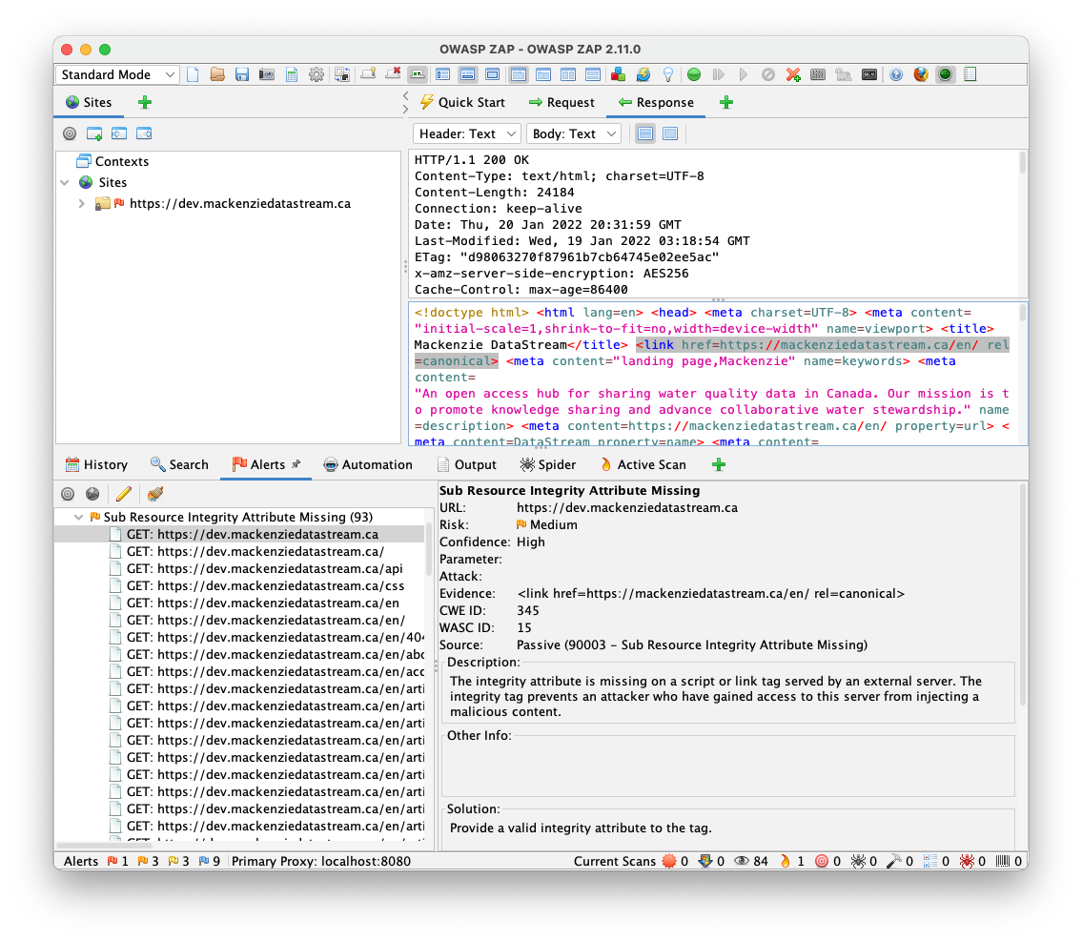The width and height of the screenshot is (1082, 941).
Task: Open the Scan Policy Manager sliders icon
Action: coord(818,74)
